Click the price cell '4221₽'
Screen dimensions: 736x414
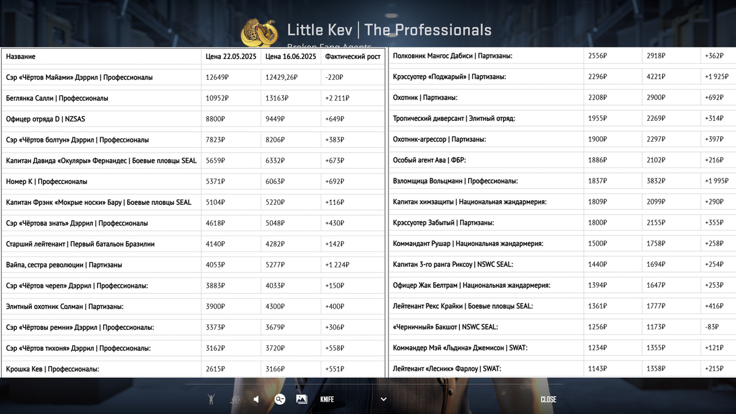(656, 77)
